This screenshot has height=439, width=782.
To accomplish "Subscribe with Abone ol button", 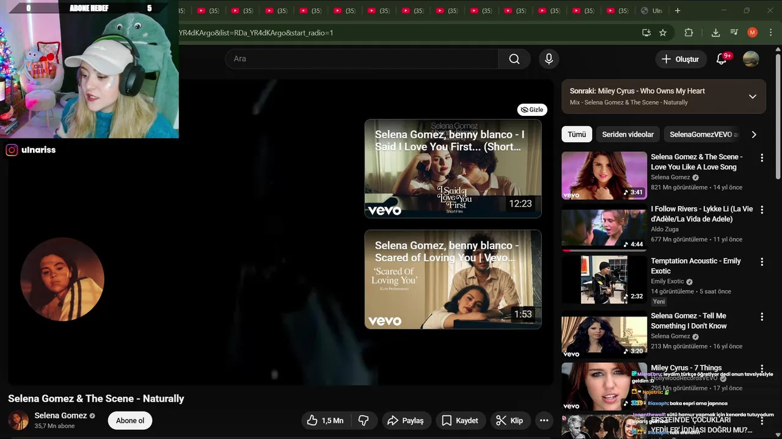I will [130, 420].
